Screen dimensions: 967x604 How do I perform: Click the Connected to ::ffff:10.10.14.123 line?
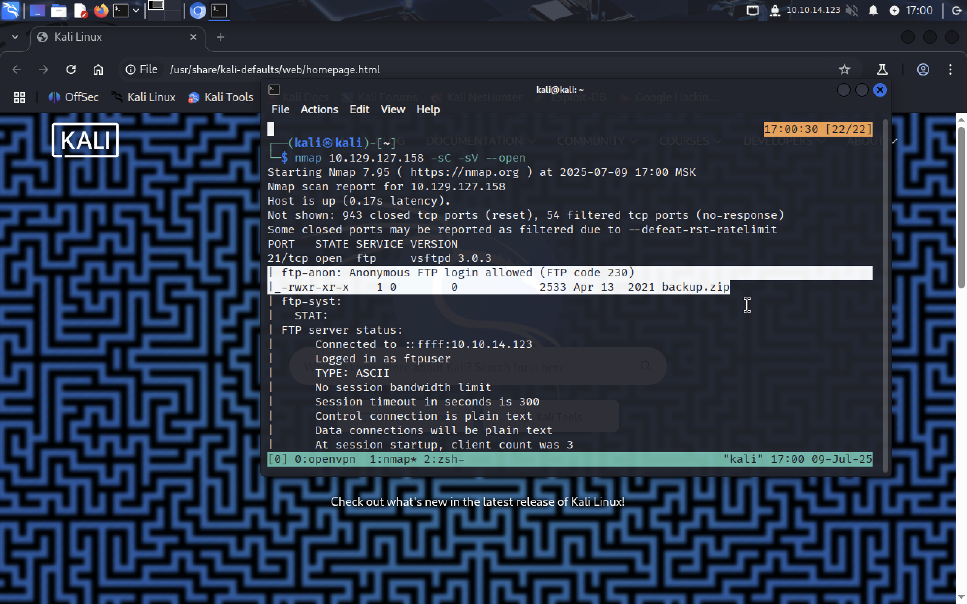(423, 344)
